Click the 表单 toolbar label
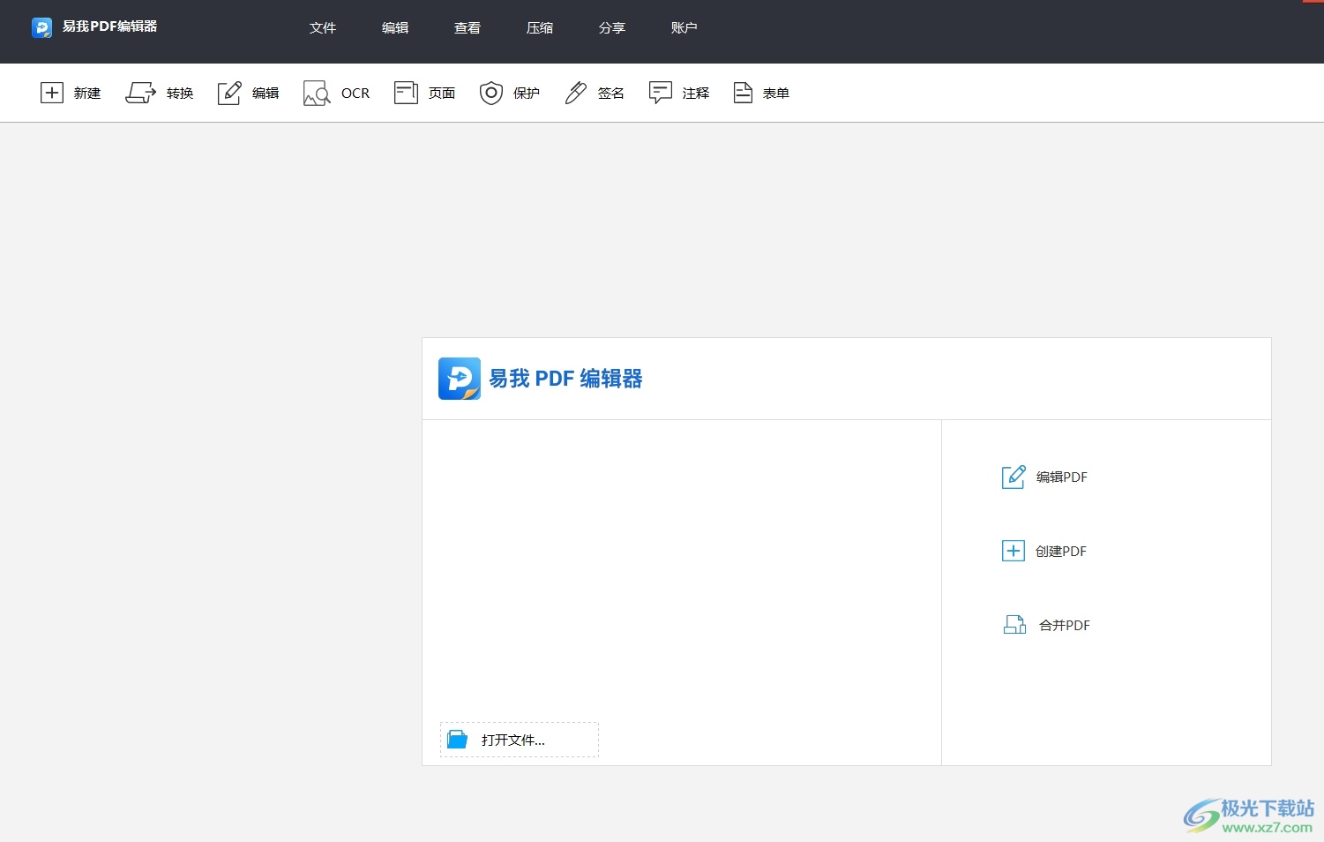Image resolution: width=1324 pixels, height=842 pixels. [x=776, y=93]
